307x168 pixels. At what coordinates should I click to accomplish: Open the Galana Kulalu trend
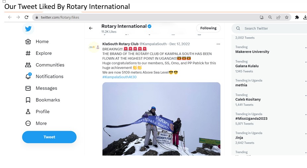click(247, 66)
